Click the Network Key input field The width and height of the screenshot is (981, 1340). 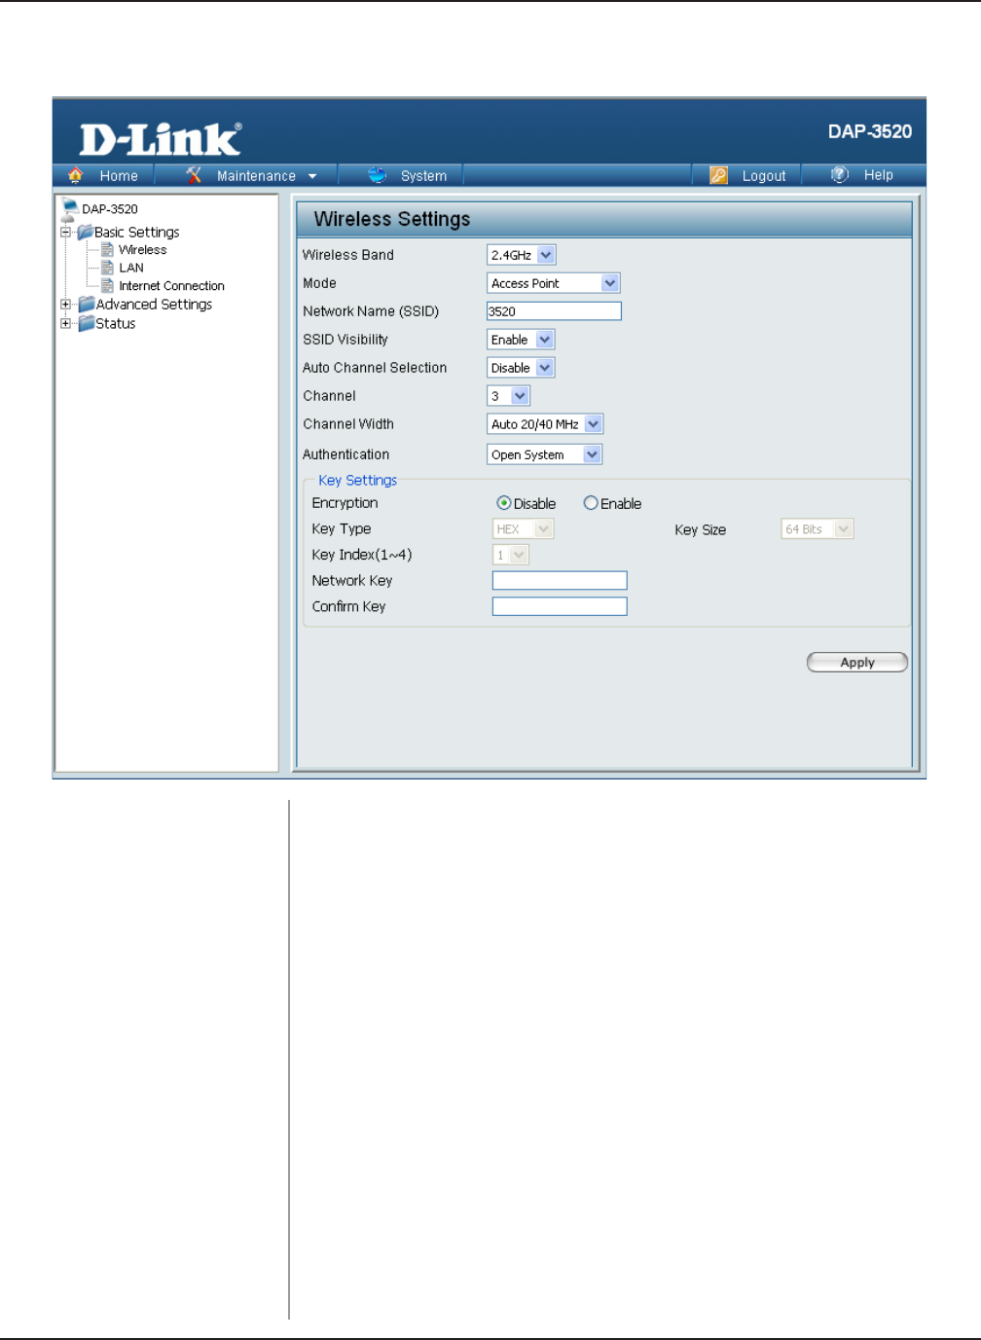(560, 580)
